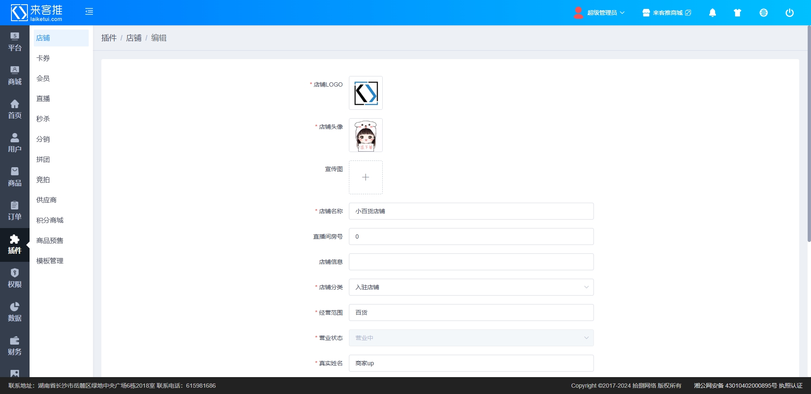
Task: Click the power logout icon
Action: (x=789, y=13)
